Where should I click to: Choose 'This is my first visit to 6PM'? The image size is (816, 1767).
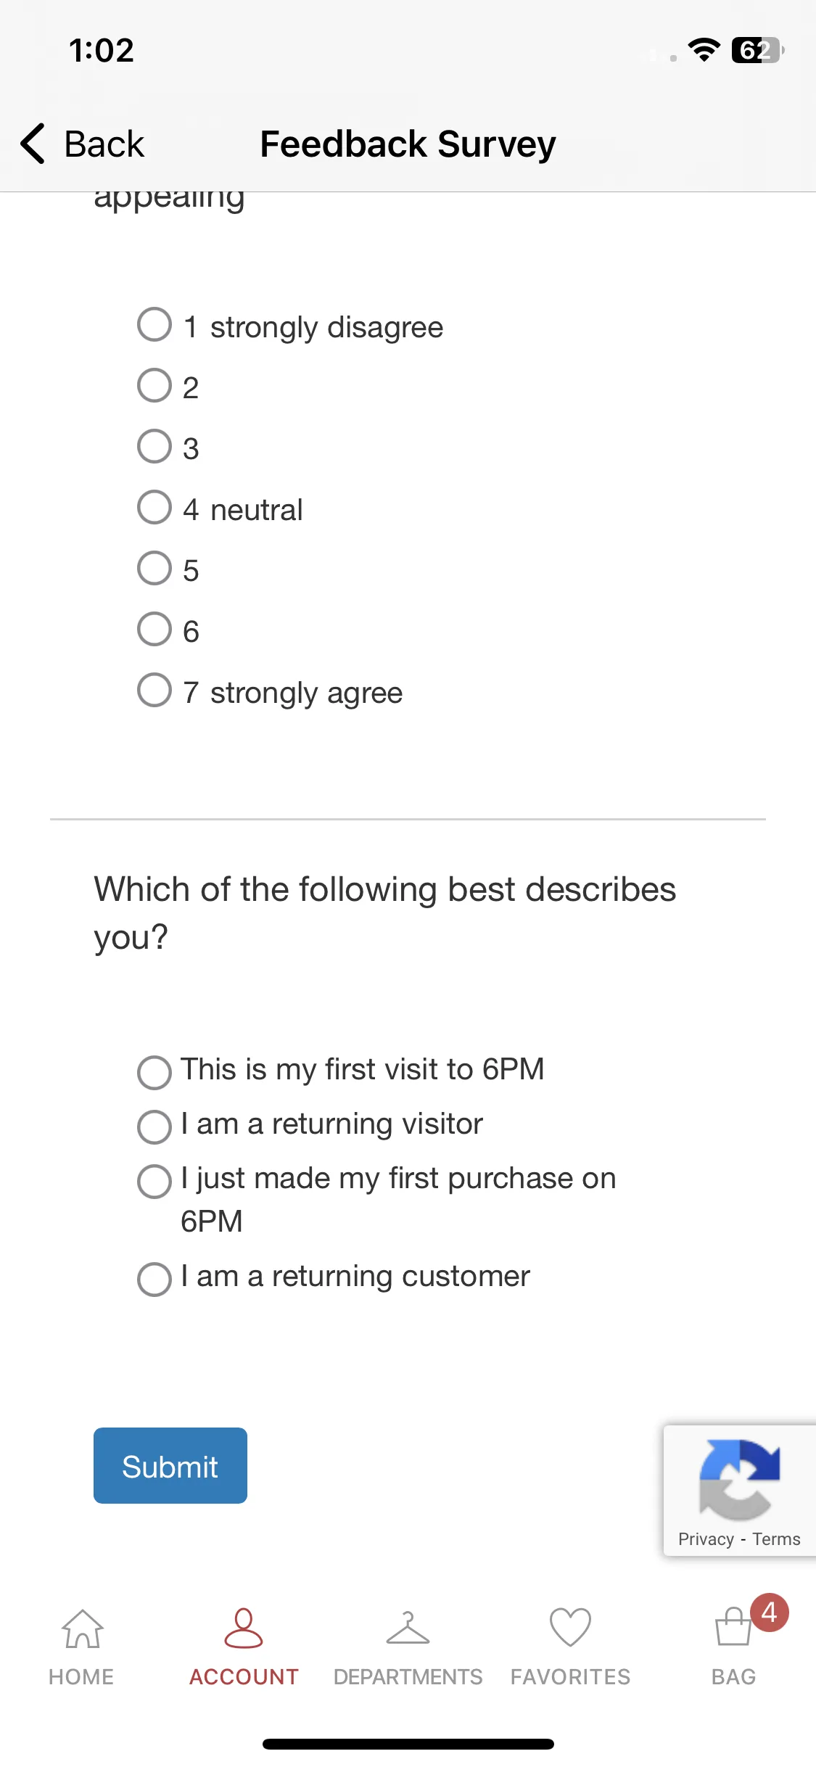pos(154,1072)
